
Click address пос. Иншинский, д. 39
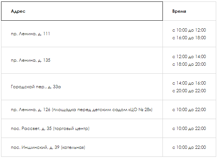(x=48, y=147)
